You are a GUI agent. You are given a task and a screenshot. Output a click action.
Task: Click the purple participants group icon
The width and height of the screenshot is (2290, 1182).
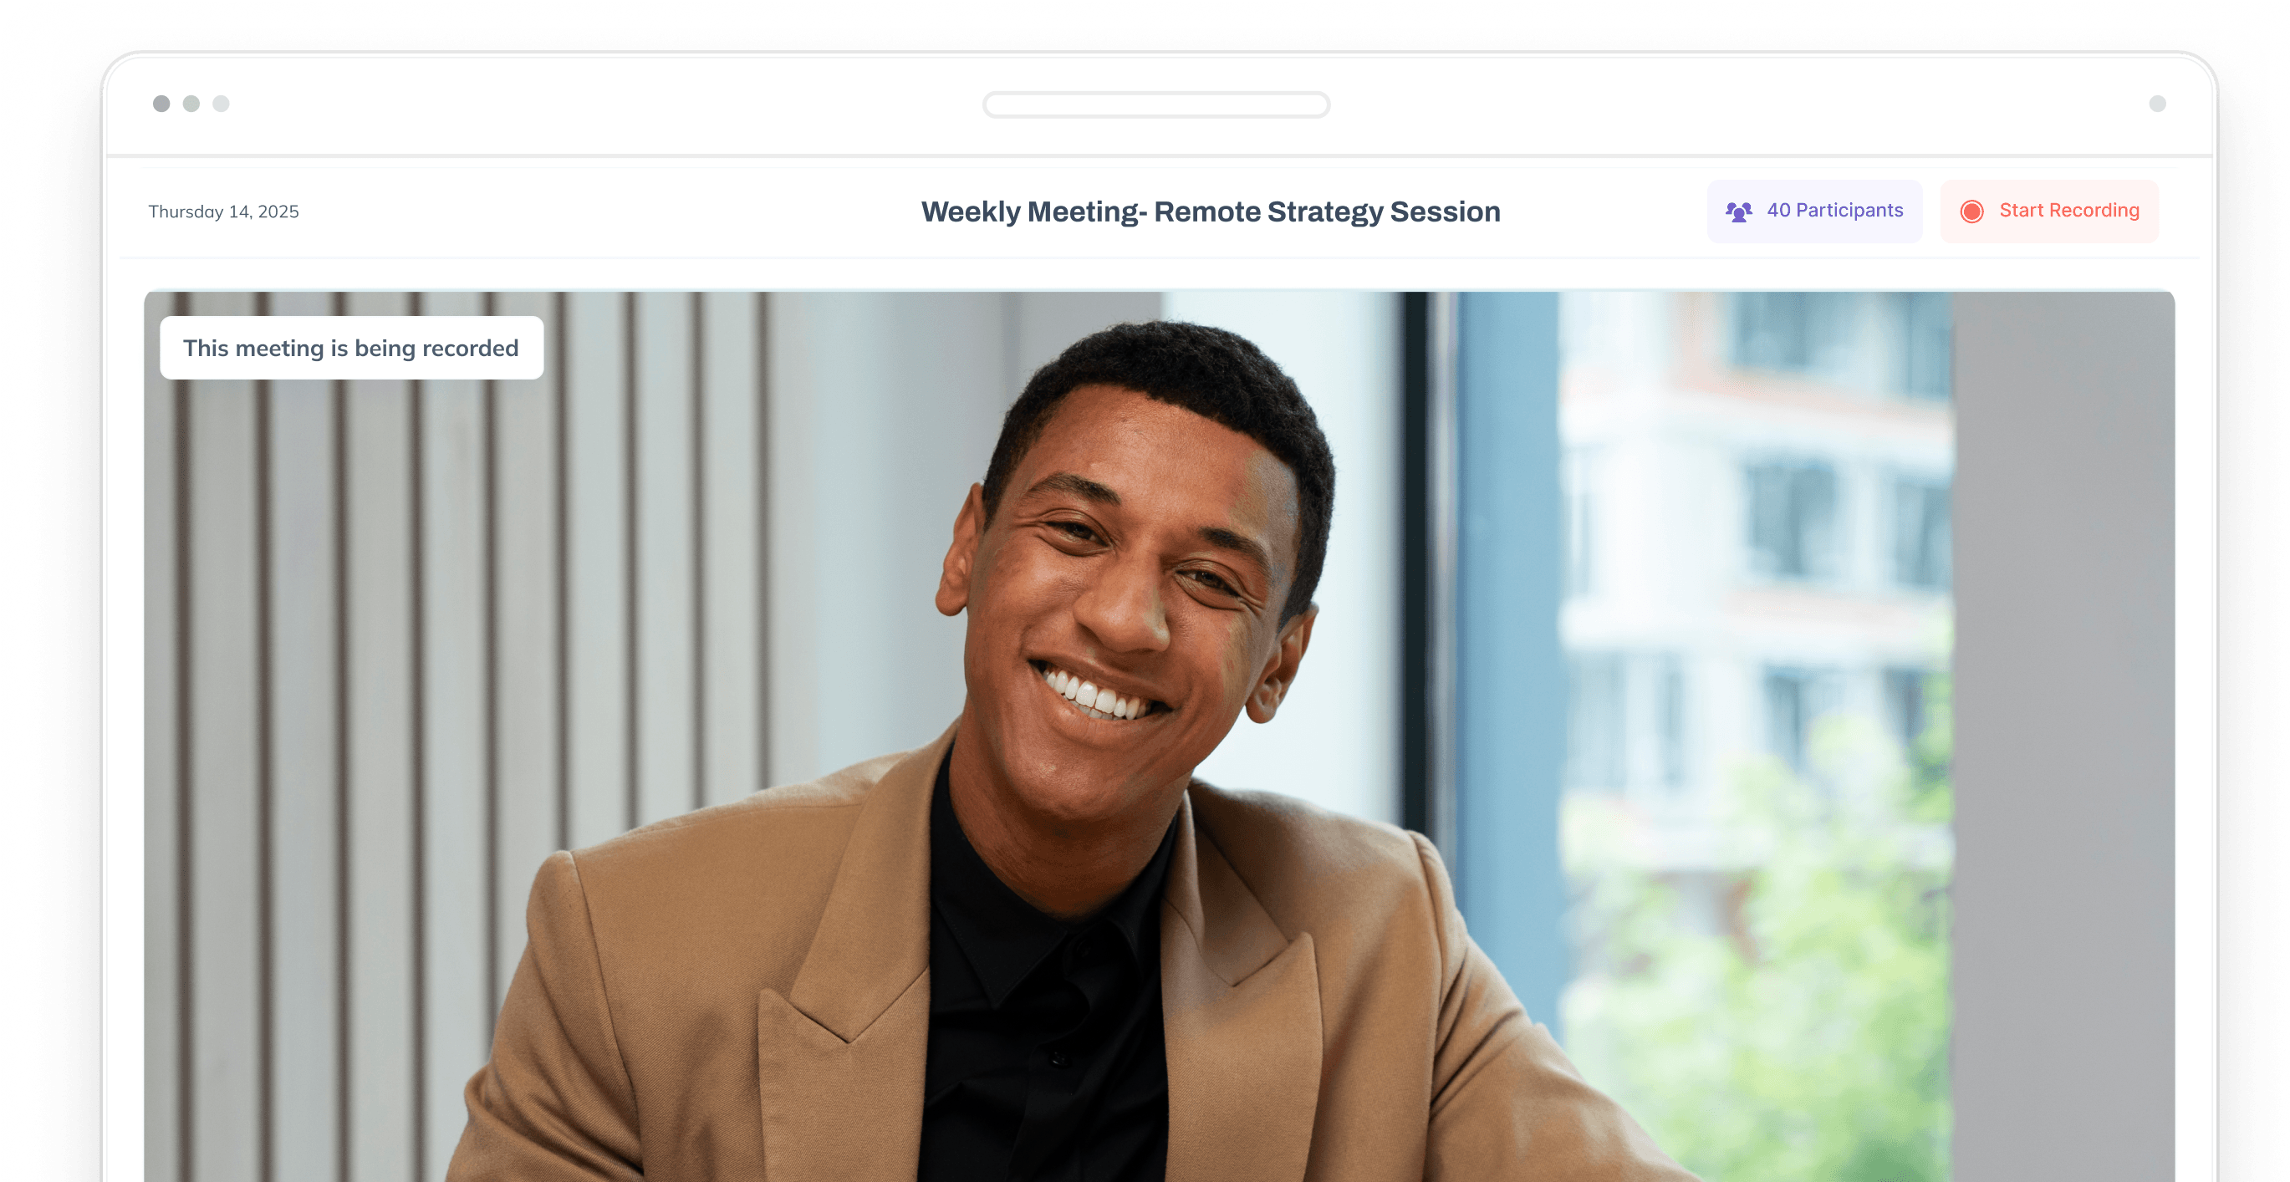[1738, 211]
